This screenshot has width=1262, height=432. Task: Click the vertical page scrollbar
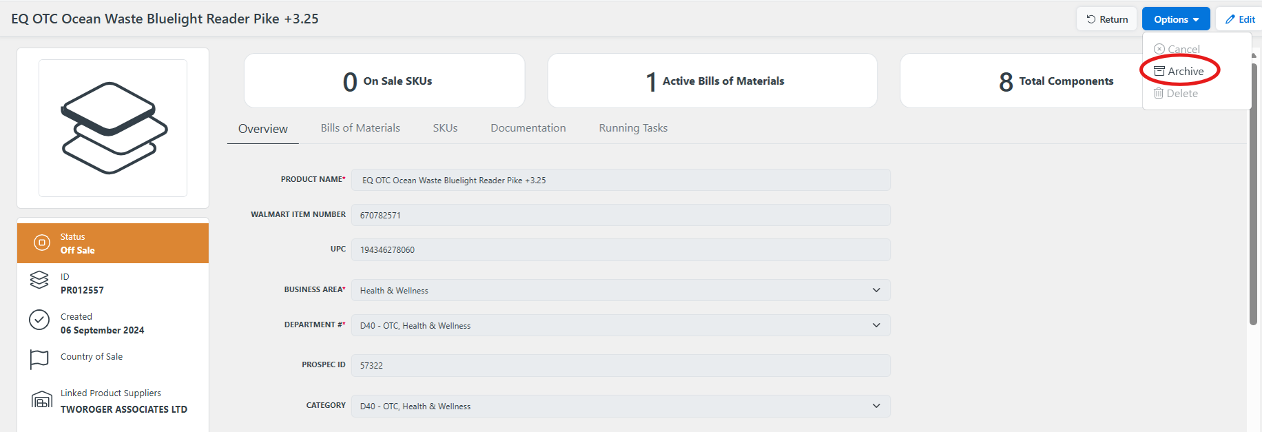(x=1254, y=193)
